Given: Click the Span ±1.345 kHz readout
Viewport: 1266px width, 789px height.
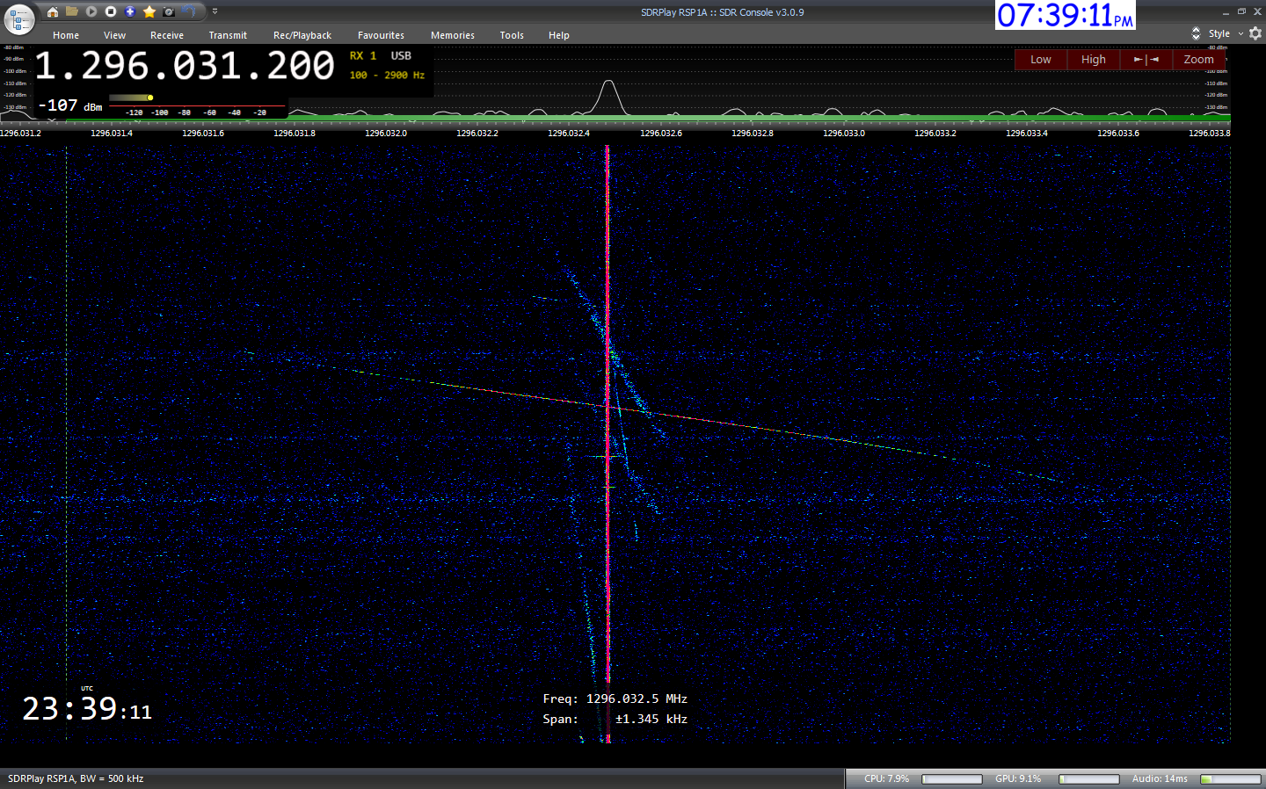Looking at the screenshot, I should coord(615,720).
